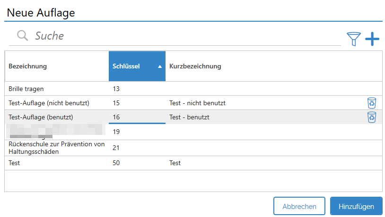Click the magnifier search icon
Viewport: 385px width, 217px height.
pos(23,36)
